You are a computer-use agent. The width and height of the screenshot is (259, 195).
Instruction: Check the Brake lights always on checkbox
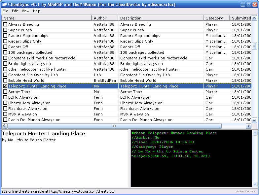[5, 64]
